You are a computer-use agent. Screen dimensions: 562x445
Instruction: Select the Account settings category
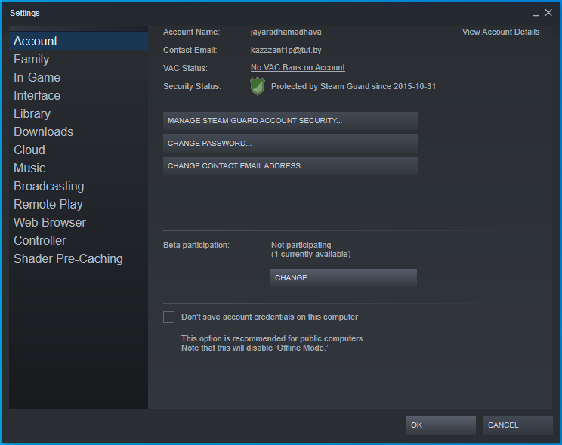[x=79, y=41]
